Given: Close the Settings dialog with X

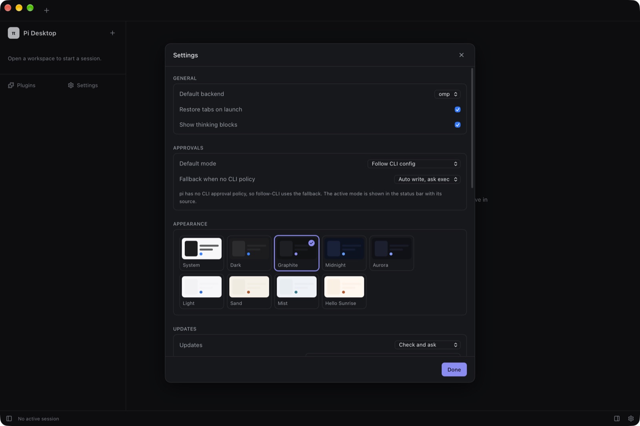Looking at the screenshot, I should (462, 55).
